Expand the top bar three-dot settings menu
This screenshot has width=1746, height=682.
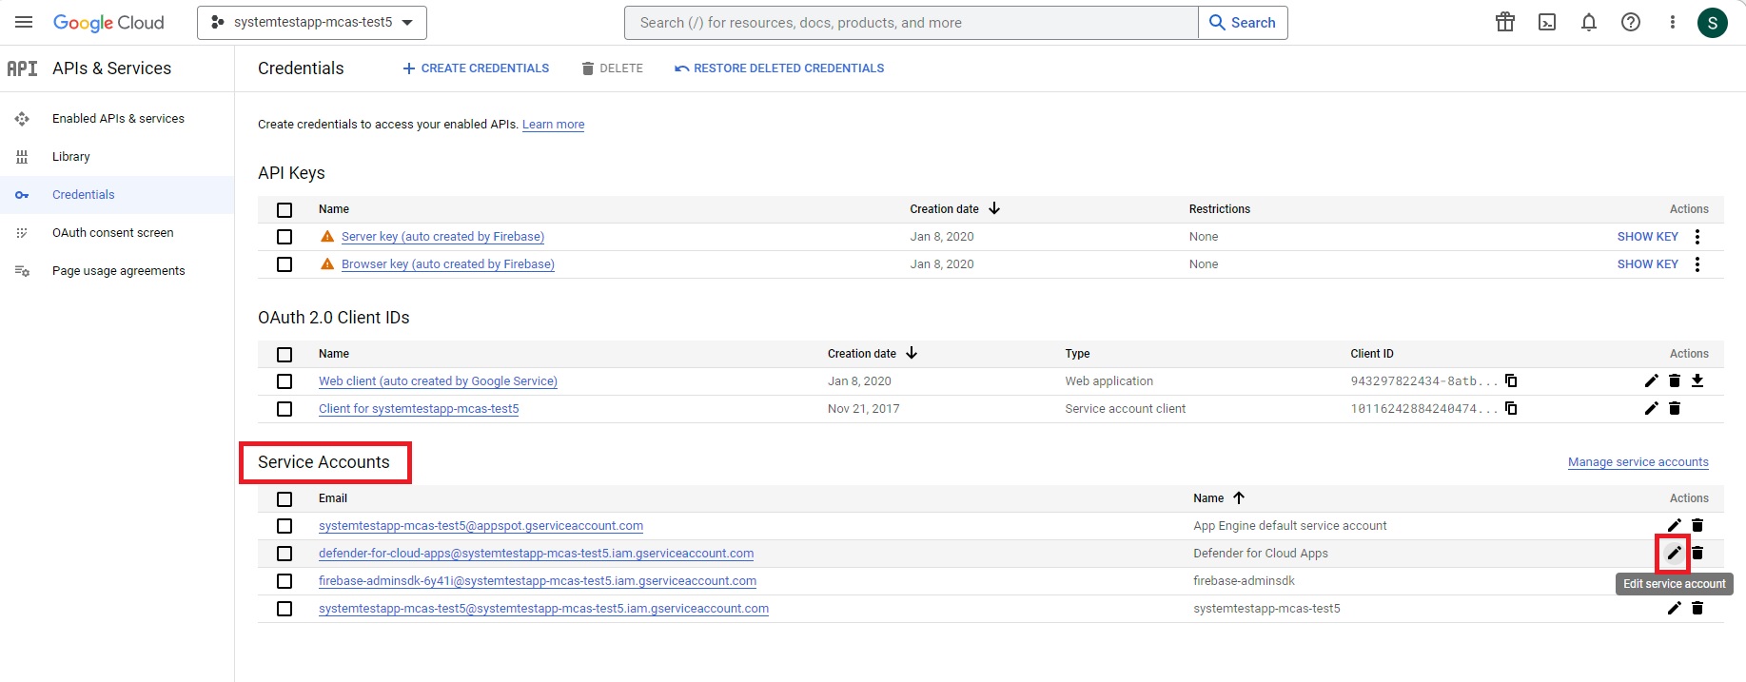click(1672, 22)
